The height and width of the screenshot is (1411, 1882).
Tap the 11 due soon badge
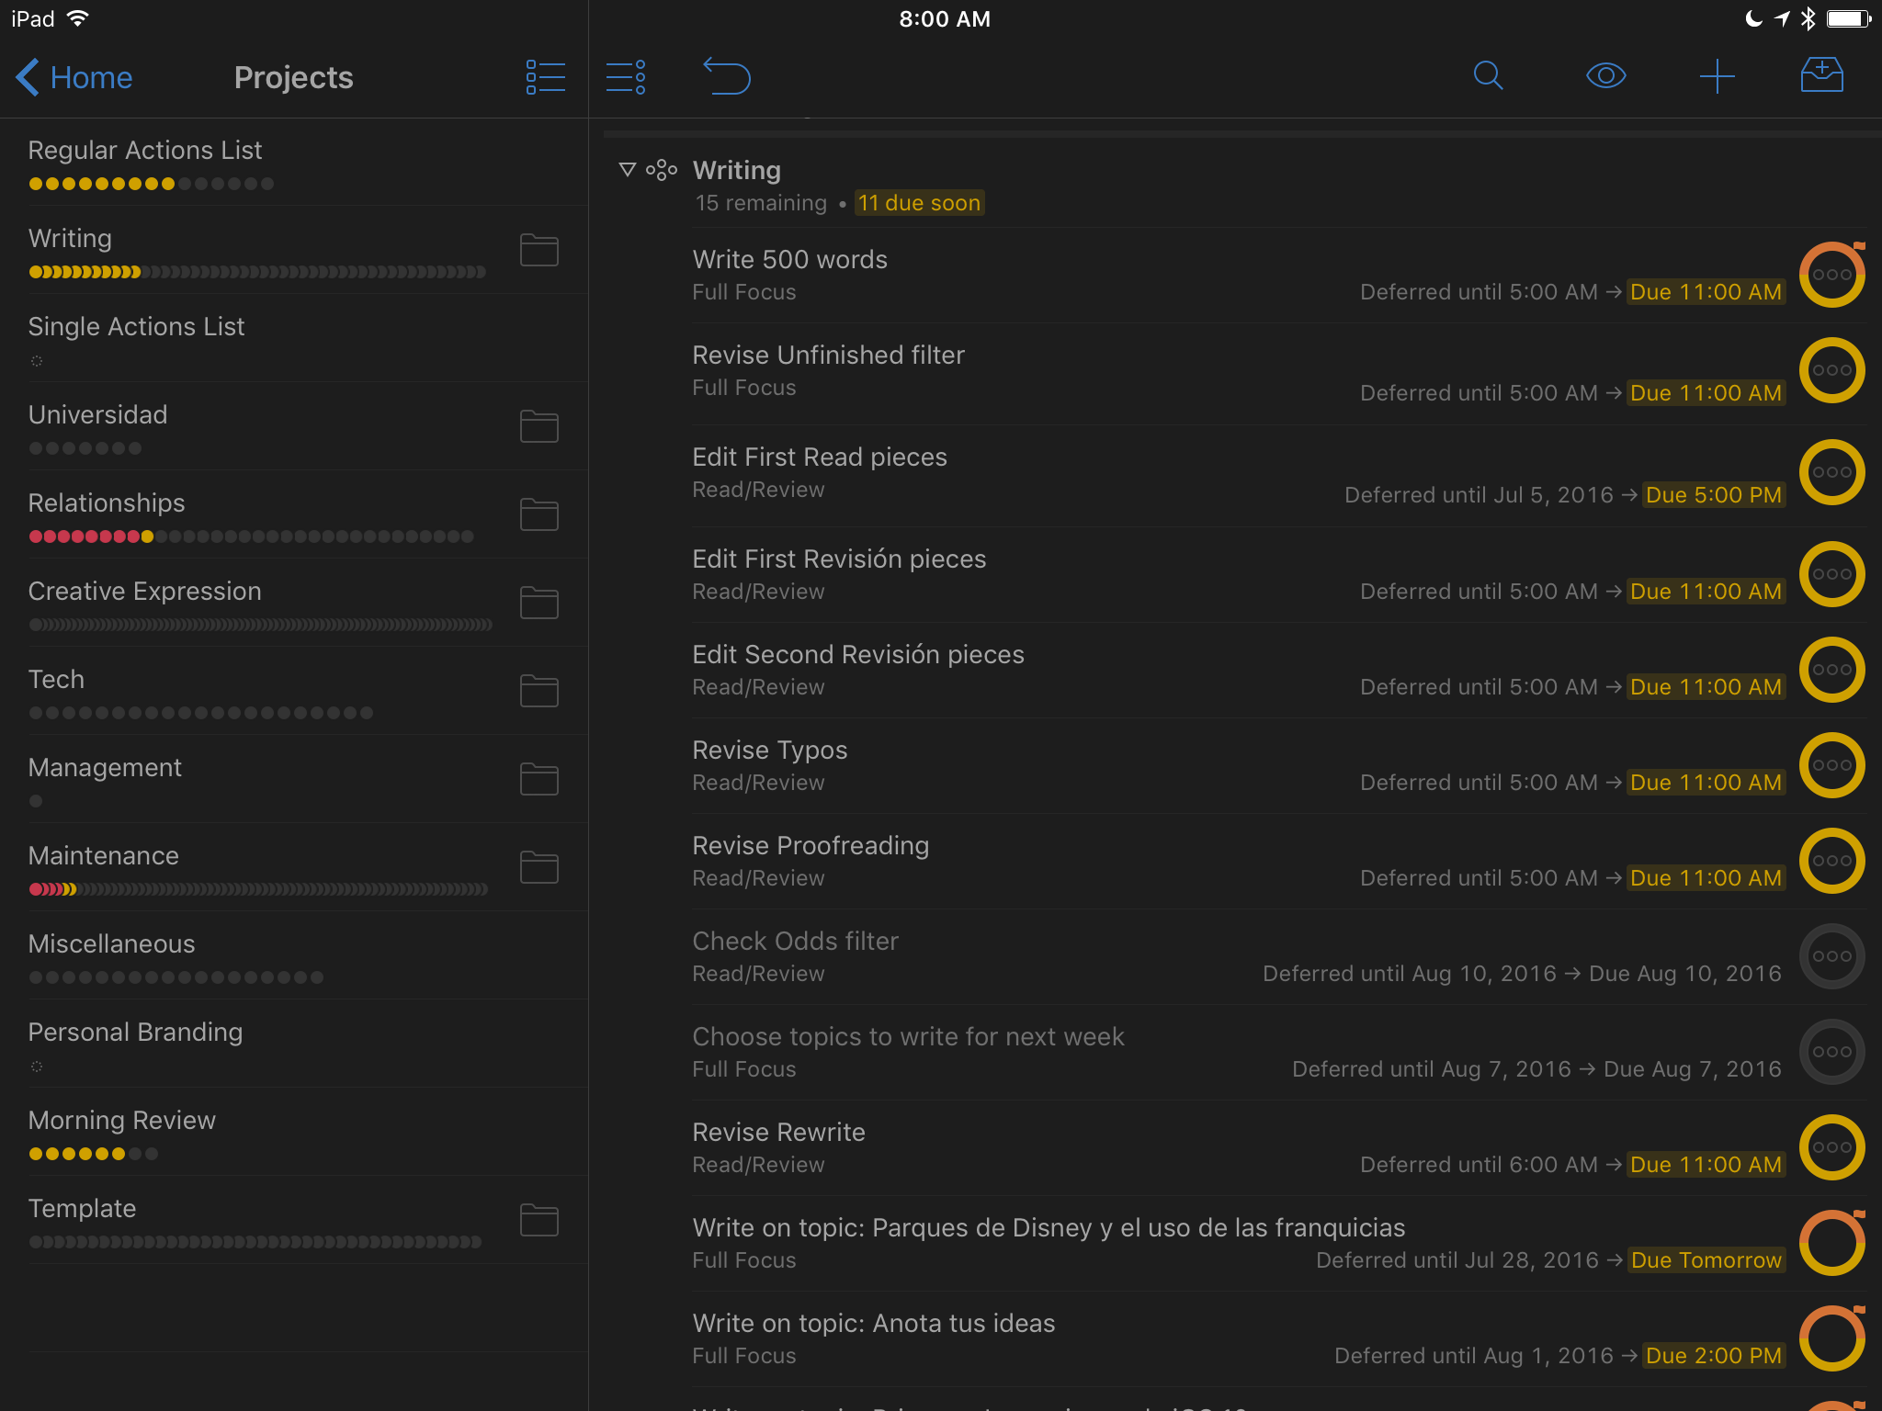pyautogui.click(x=919, y=203)
